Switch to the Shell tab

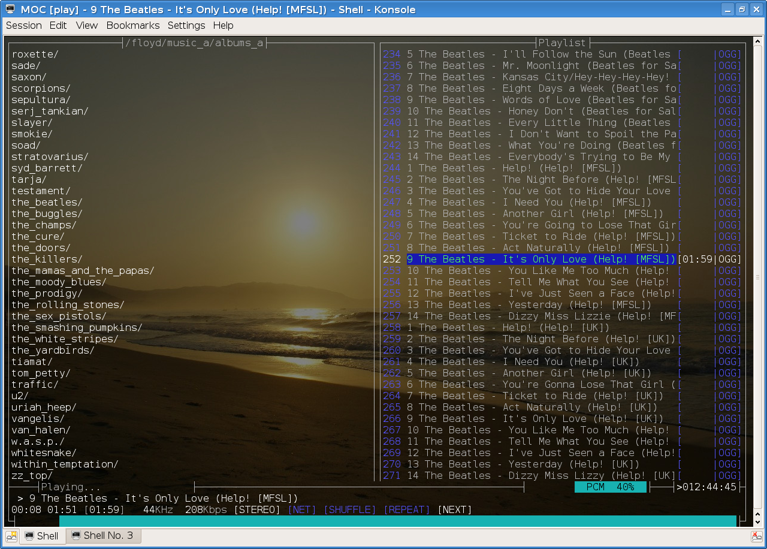point(42,536)
